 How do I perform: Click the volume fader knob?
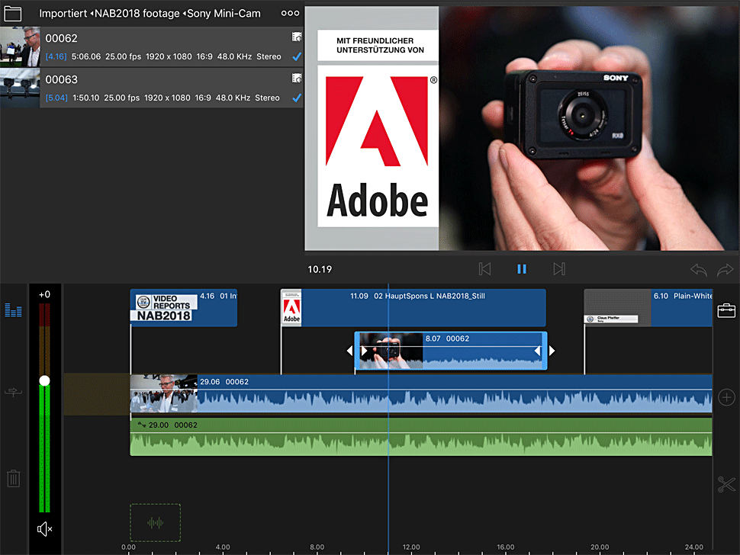(x=44, y=380)
